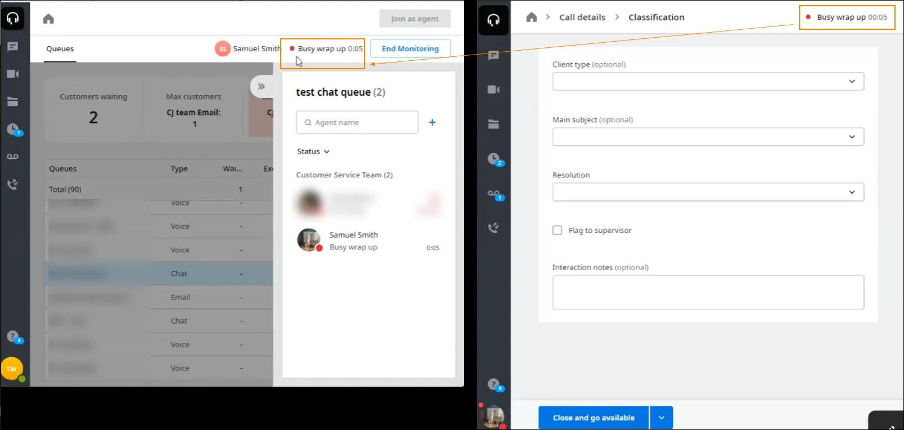Click the SS avatar next to Samuel Smith
This screenshot has height=430, width=904.
223,49
